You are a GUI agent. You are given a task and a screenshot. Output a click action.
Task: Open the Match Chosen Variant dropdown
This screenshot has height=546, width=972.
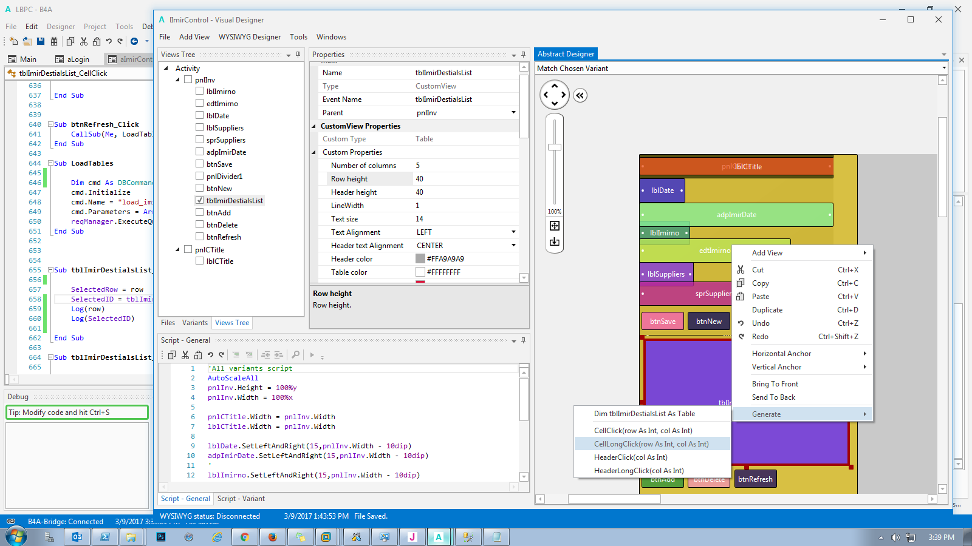pyautogui.click(x=943, y=68)
